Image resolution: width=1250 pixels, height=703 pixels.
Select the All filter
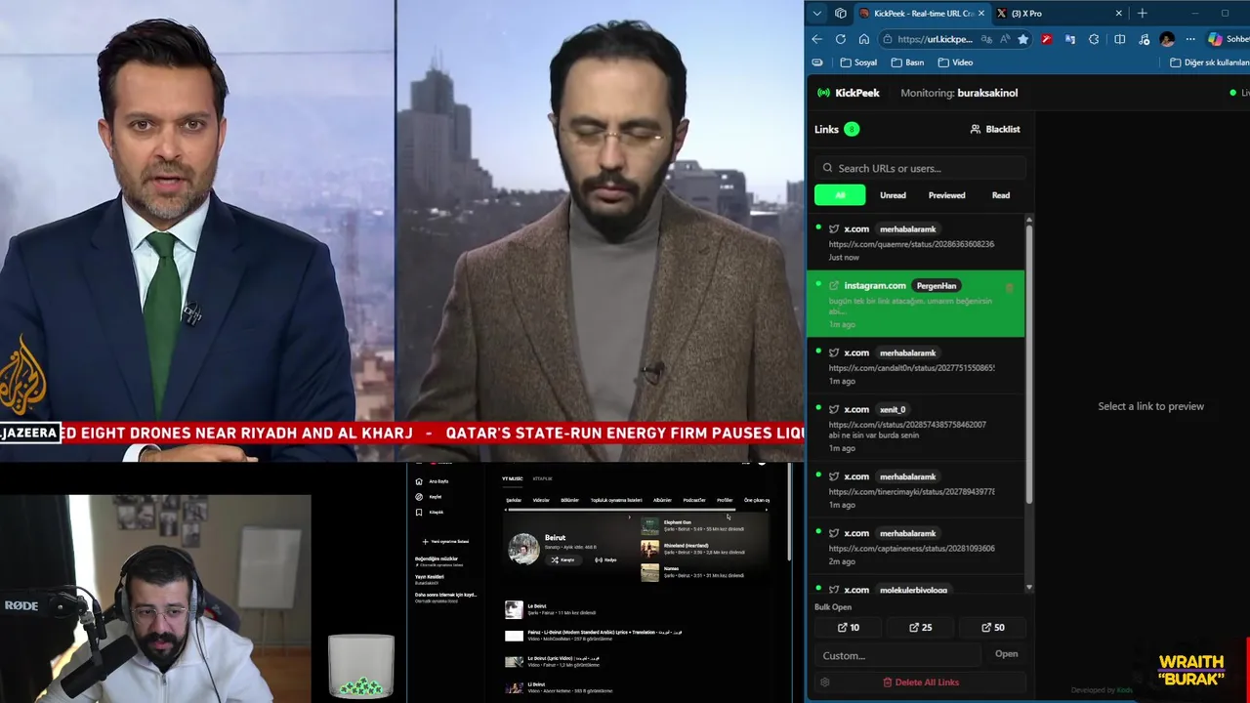click(x=840, y=195)
